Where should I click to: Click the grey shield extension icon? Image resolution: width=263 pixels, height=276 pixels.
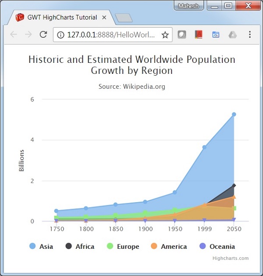point(181,35)
